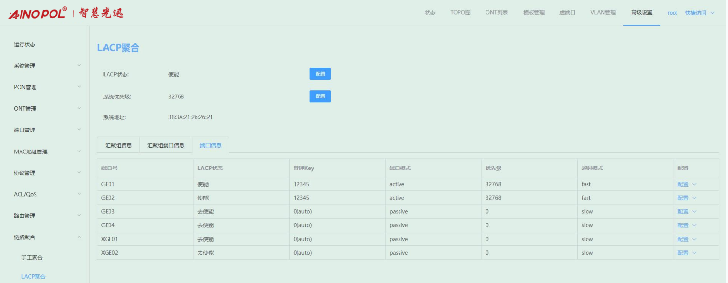This screenshot has height=283, width=728.
Task: Click 配置 button next to LACP状态
Action: [x=320, y=74]
